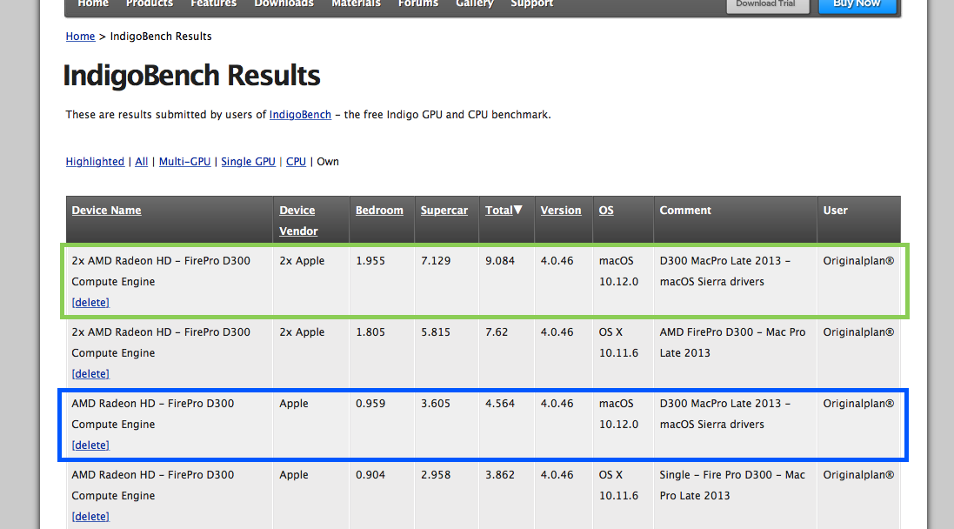
Task: Select the 2.958 Supercar score cell
Action: point(436,474)
